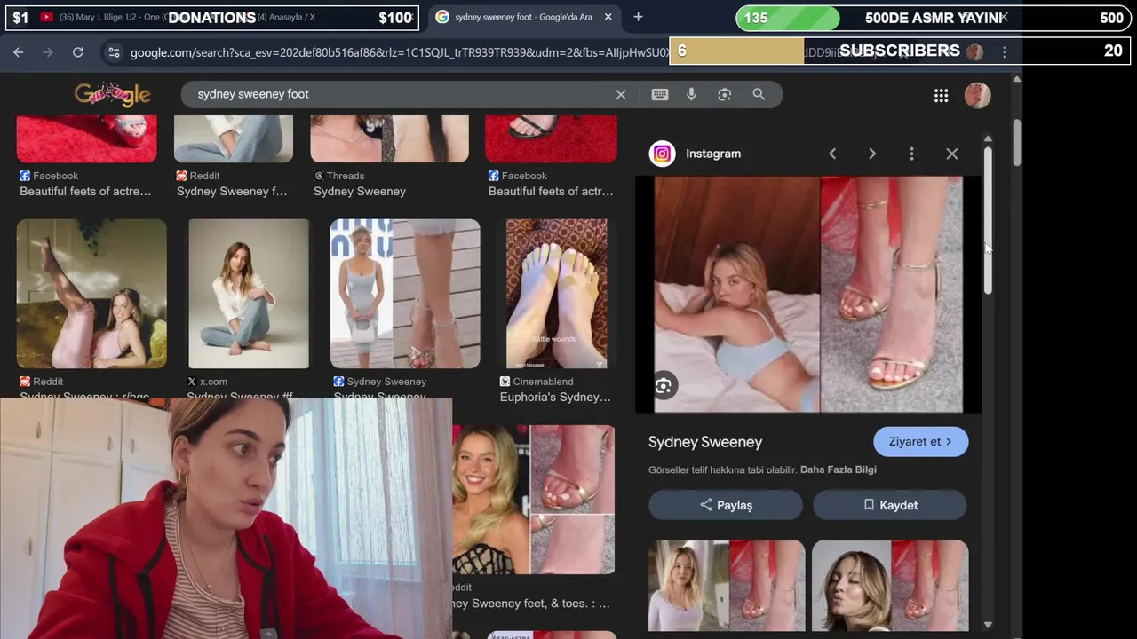Open Google account profile avatar

(977, 95)
